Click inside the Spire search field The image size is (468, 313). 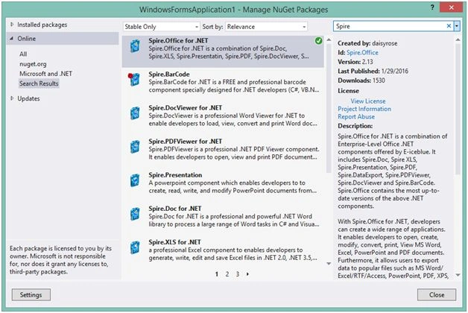coord(390,26)
